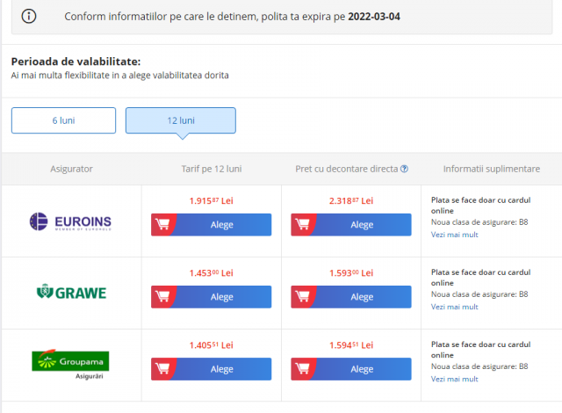Screen dimensions: 562x413
Task: Click the Euroins logo
Action: (x=70, y=221)
